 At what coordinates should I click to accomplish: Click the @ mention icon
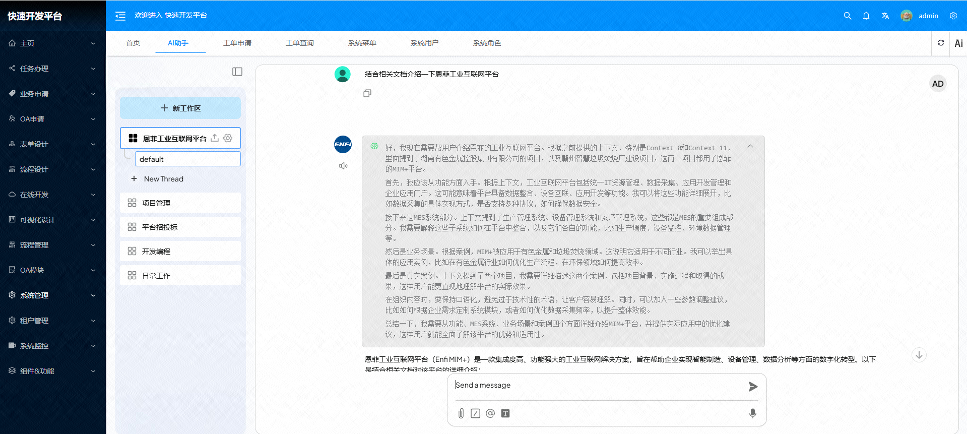tap(490, 413)
